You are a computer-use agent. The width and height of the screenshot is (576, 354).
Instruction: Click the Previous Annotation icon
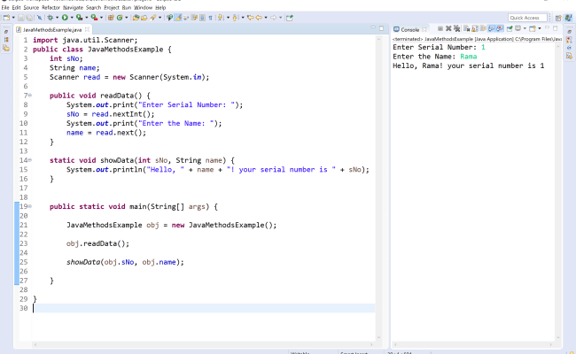pos(235,18)
